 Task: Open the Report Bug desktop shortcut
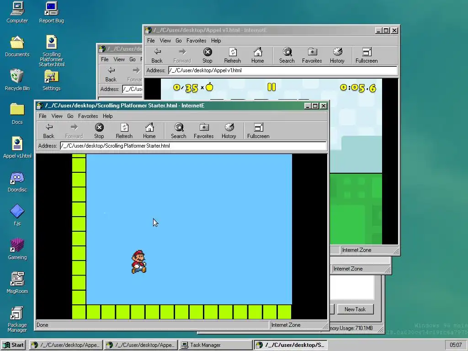[51, 12]
